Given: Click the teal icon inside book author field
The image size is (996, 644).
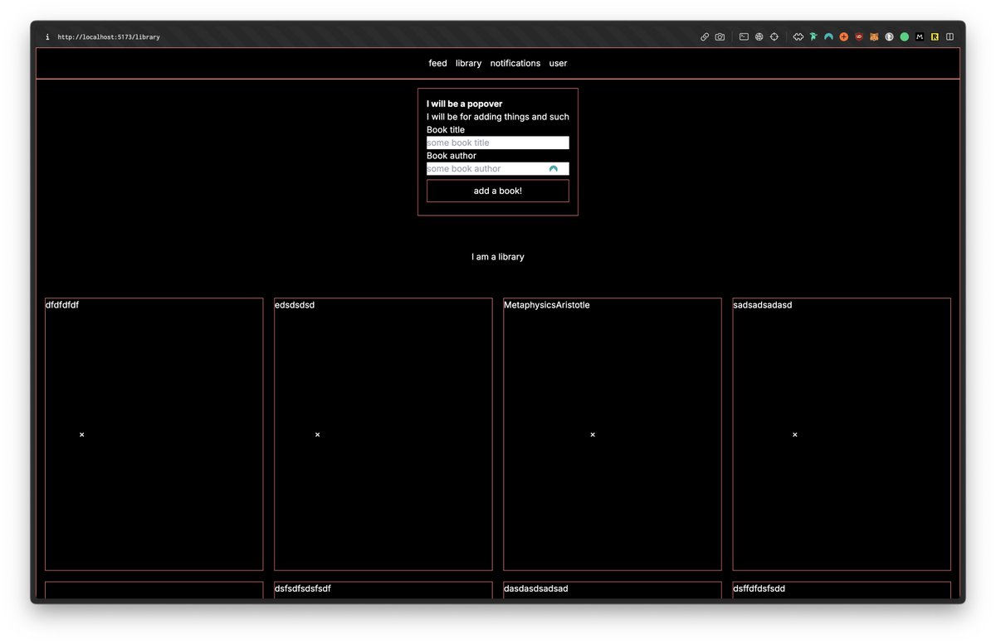Looking at the screenshot, I should tap(554, 168).
